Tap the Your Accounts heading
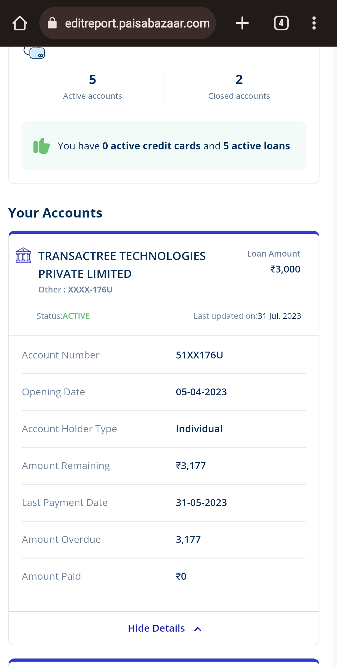Screen dimensions: 337x666 55,213
